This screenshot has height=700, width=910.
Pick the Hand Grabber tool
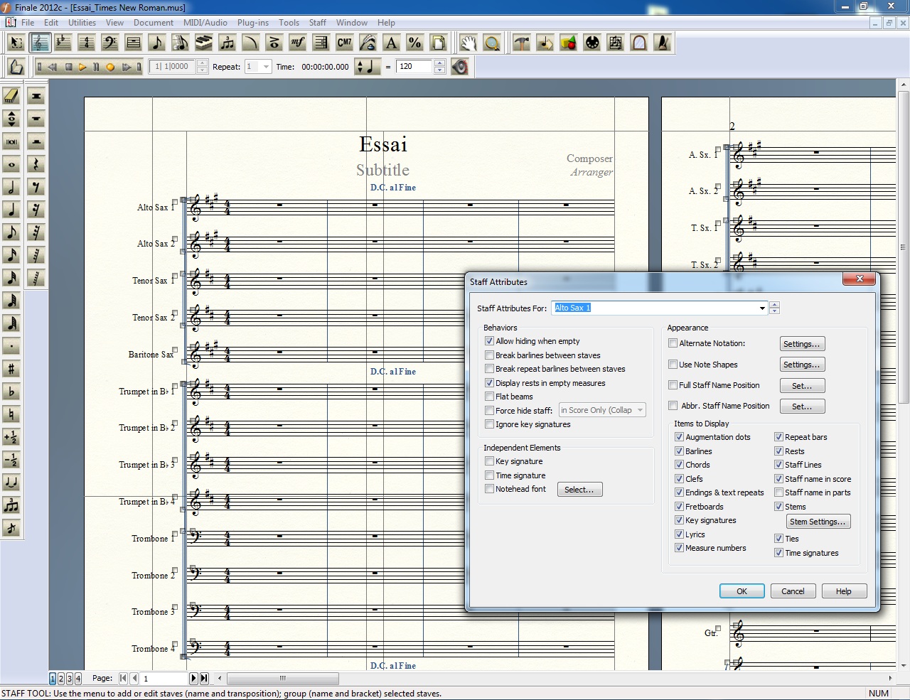coord(468,43)
